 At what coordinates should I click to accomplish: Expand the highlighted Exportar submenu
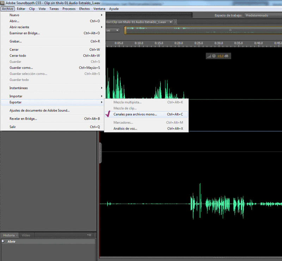click(53, 102)
